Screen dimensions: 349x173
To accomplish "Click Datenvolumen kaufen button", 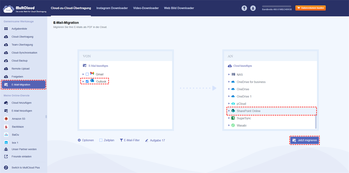I will tap(310, 8).
